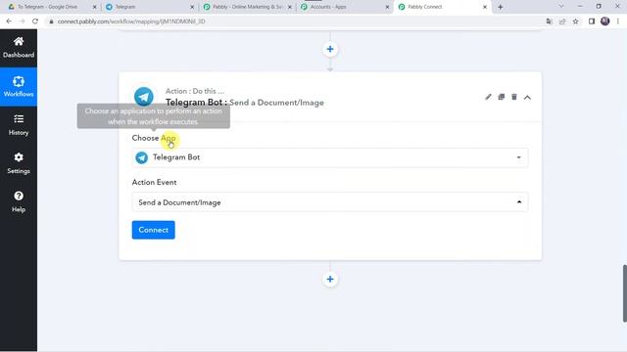Image resolution: width=627 pixels, height=352 pixels.
Task: Click the Telegram logo in the action header
Action: coord(144,97)
